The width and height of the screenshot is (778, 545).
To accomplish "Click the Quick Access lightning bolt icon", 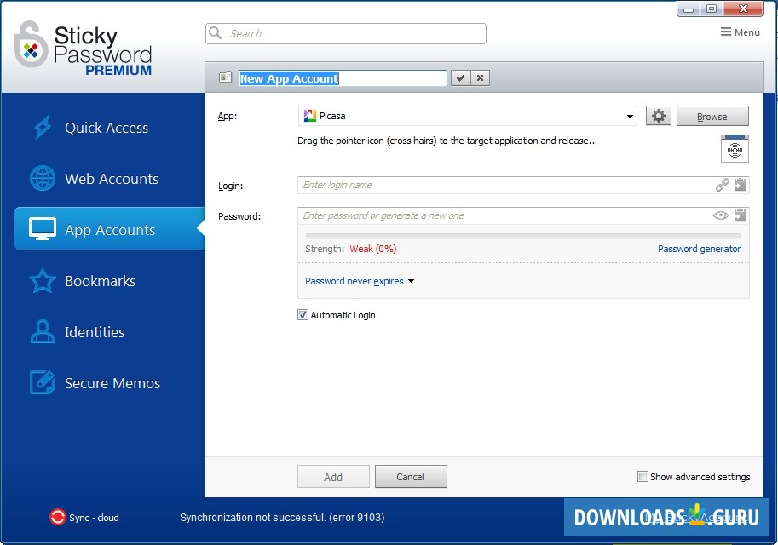I will click(42, 127).
